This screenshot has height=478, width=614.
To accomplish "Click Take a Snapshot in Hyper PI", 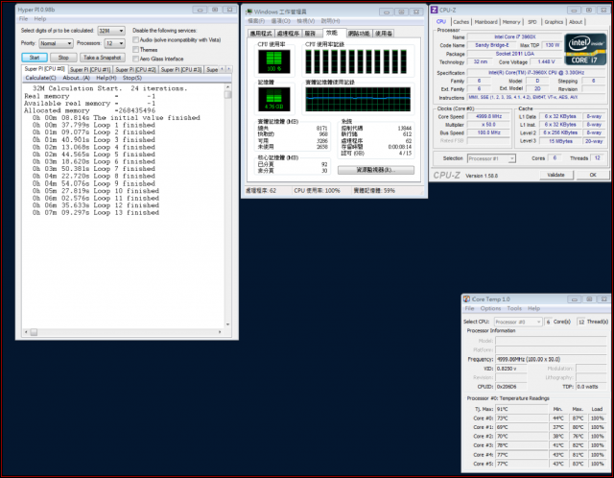I will (x=103, y=58).
